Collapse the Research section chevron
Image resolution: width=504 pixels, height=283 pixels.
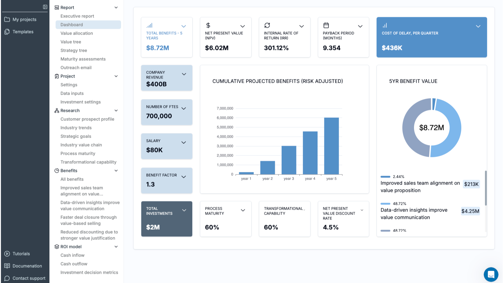(x=116, y=111)
